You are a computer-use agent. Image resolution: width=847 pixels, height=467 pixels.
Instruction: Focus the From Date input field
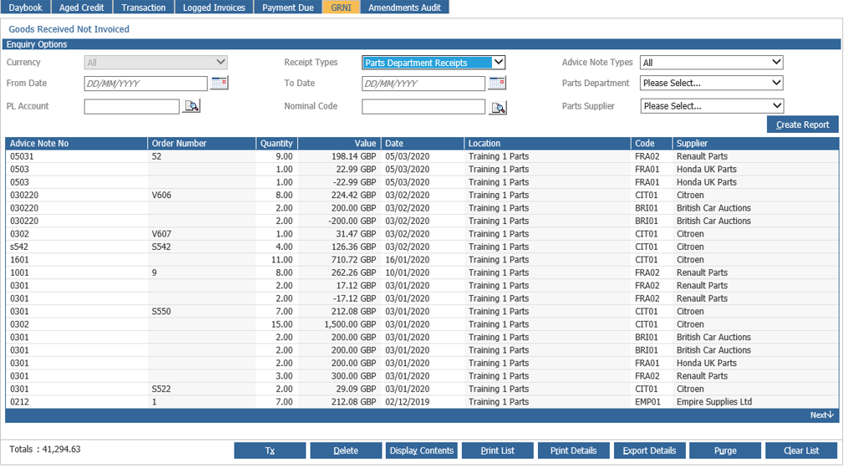pyautogui.click(x=146, y=84)
